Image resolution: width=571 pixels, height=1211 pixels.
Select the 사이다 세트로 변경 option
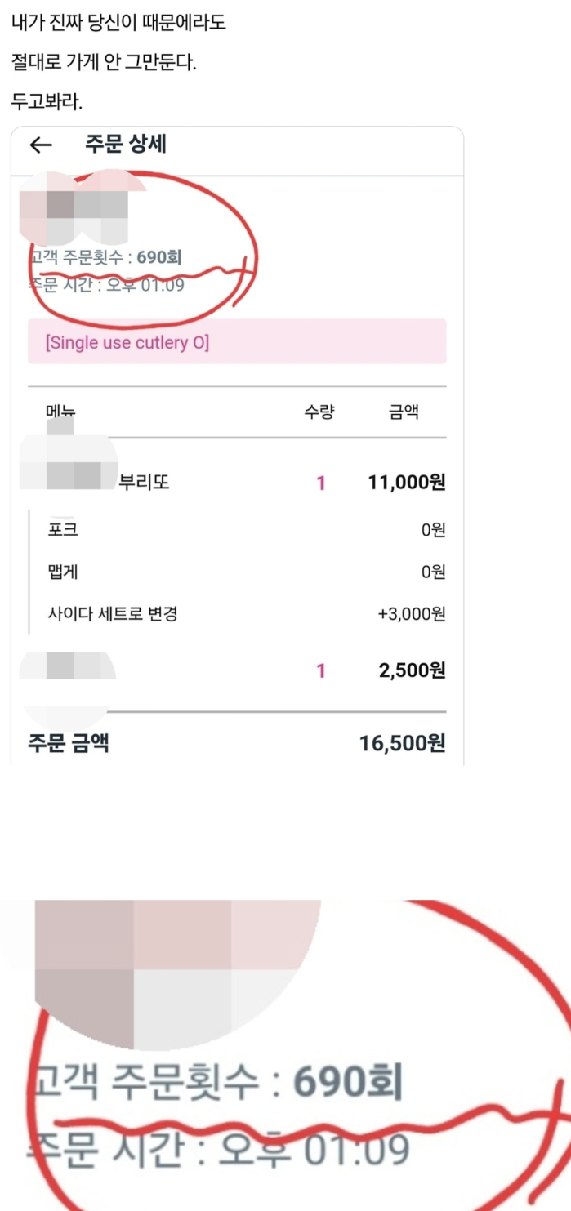114,613
